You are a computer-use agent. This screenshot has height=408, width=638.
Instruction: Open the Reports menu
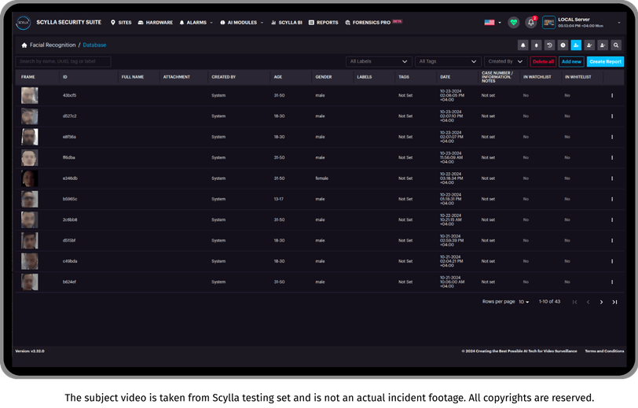(324, 22)
